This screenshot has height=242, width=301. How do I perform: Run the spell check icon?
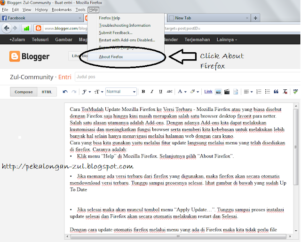[295, 92]
